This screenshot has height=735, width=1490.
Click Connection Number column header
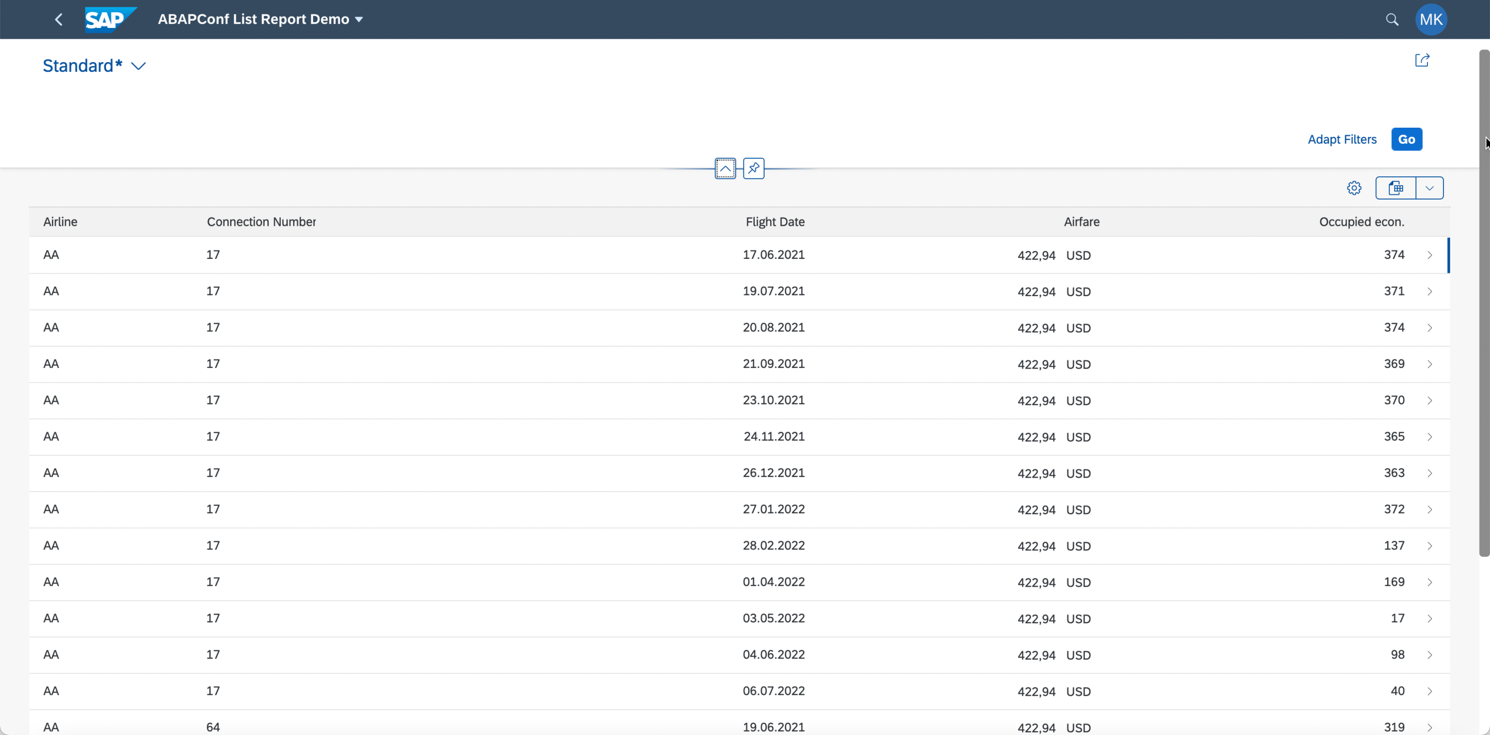pyautogui.click(x=262, y=222)
